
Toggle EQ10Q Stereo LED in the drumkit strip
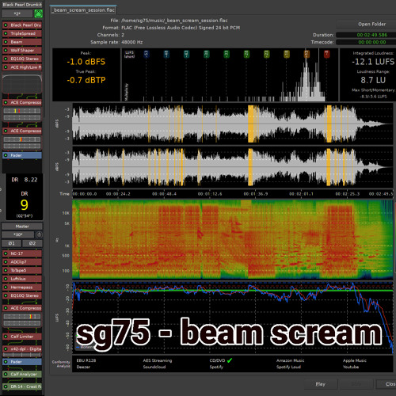6,59
